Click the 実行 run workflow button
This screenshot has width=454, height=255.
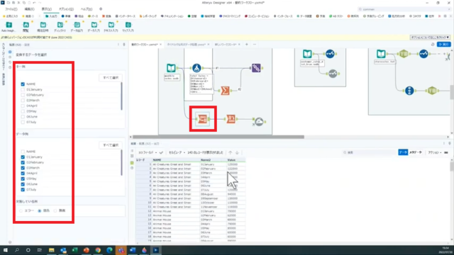pyautogui.click(x=444, y=45)
